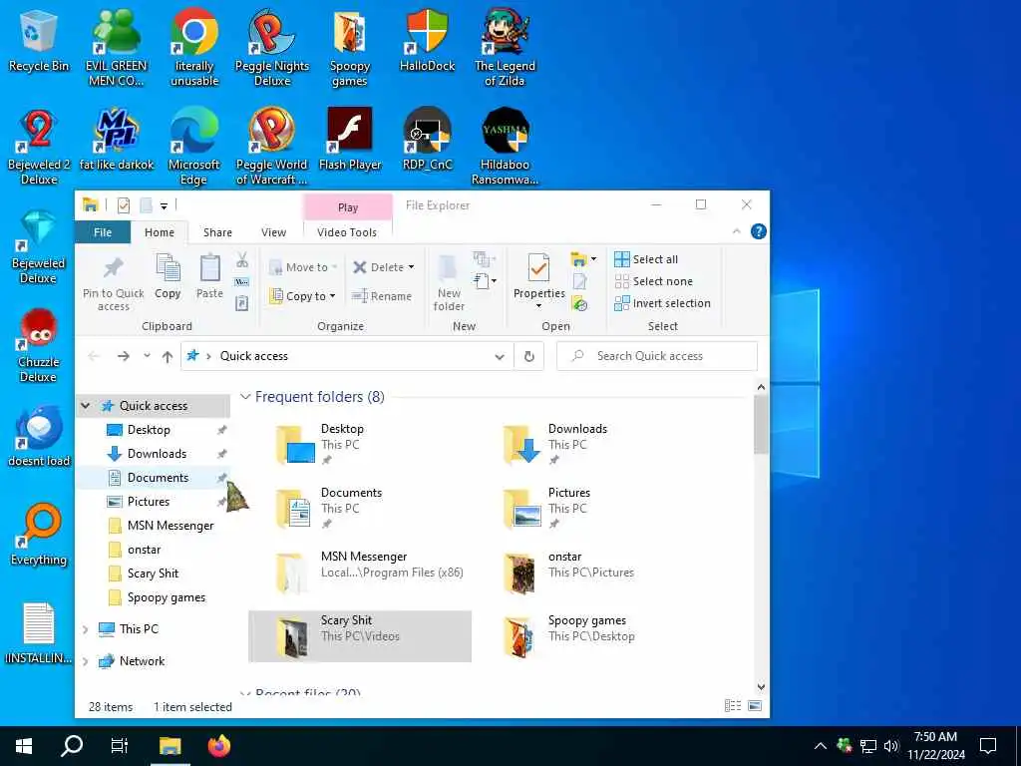
Task: Switch to the Share ribbon tab
Action: [217, 232]
